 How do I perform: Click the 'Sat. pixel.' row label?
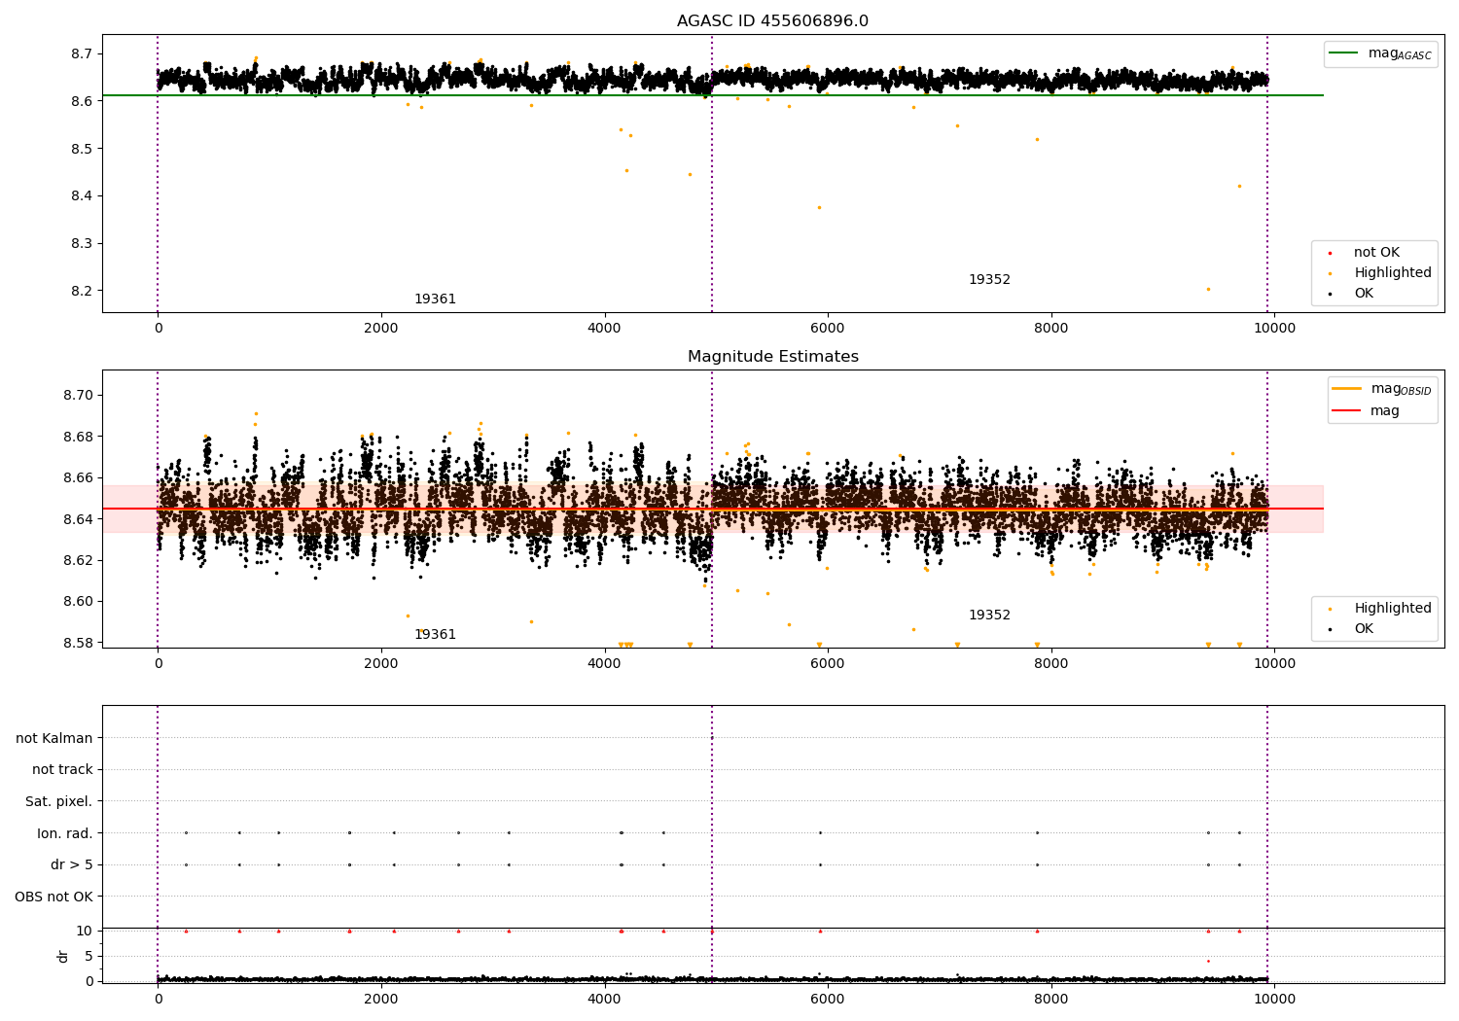tap(58, 801)
